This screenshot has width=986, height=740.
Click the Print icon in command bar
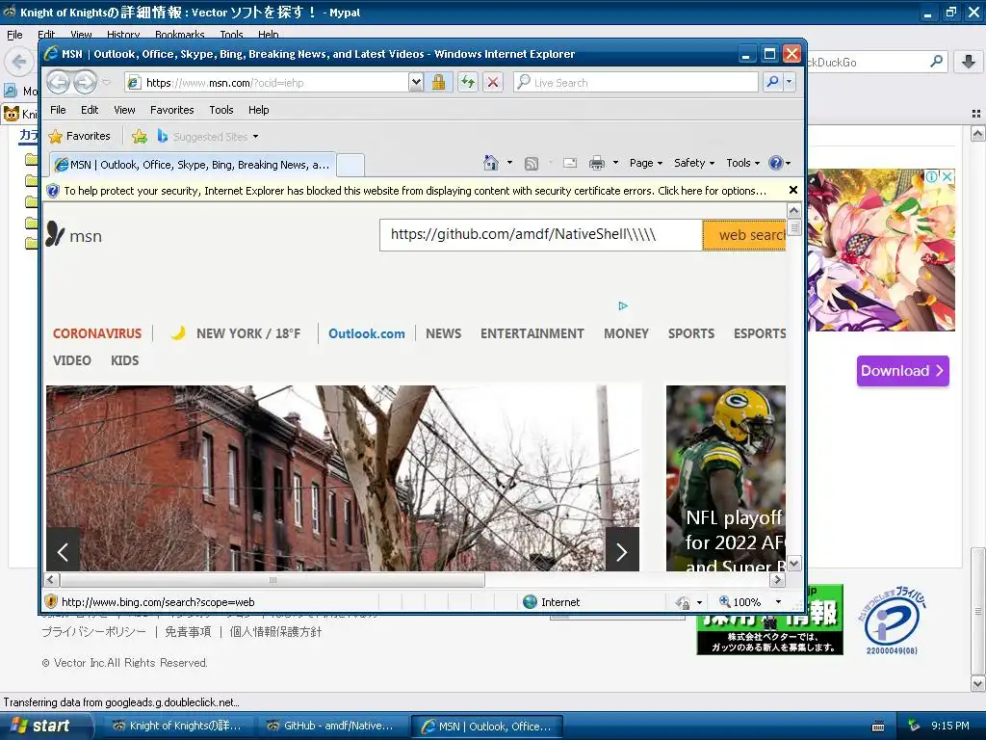(x=596, y=163)
